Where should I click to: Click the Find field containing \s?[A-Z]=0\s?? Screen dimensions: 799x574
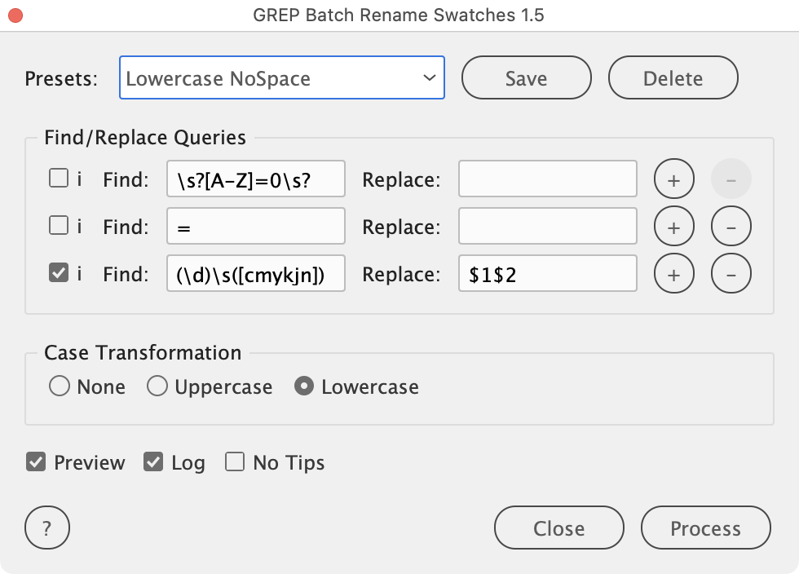(255, 179)
